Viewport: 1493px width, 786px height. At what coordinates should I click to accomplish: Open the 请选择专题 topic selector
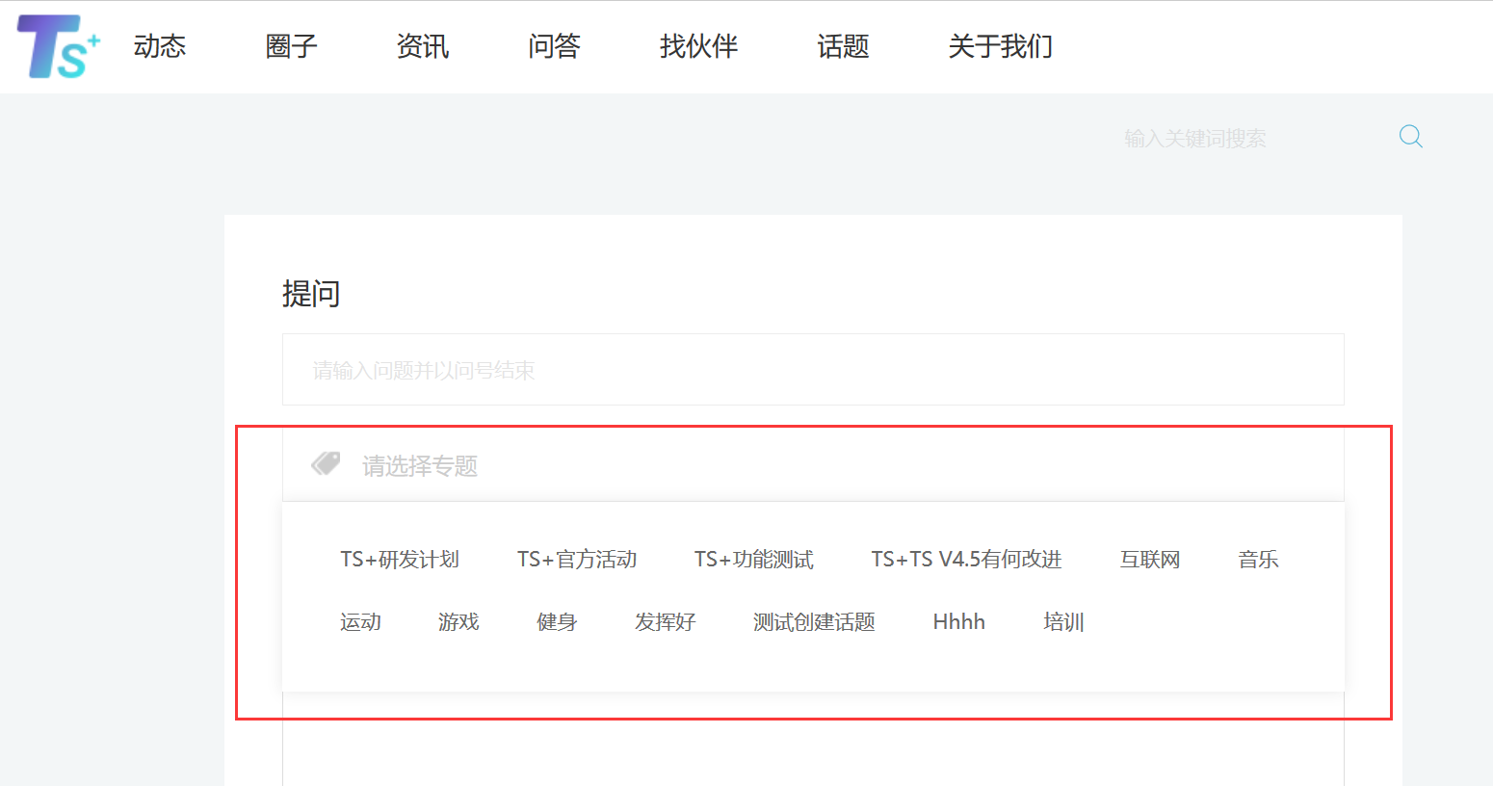(813, 465)
